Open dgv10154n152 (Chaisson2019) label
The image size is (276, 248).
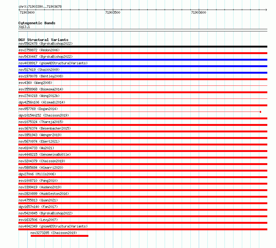point(44,115)
